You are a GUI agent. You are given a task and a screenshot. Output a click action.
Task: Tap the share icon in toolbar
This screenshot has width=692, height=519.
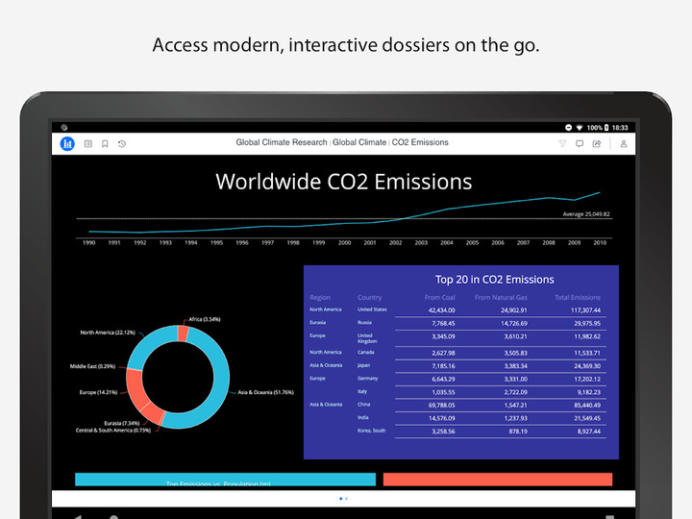pos(597,143)
